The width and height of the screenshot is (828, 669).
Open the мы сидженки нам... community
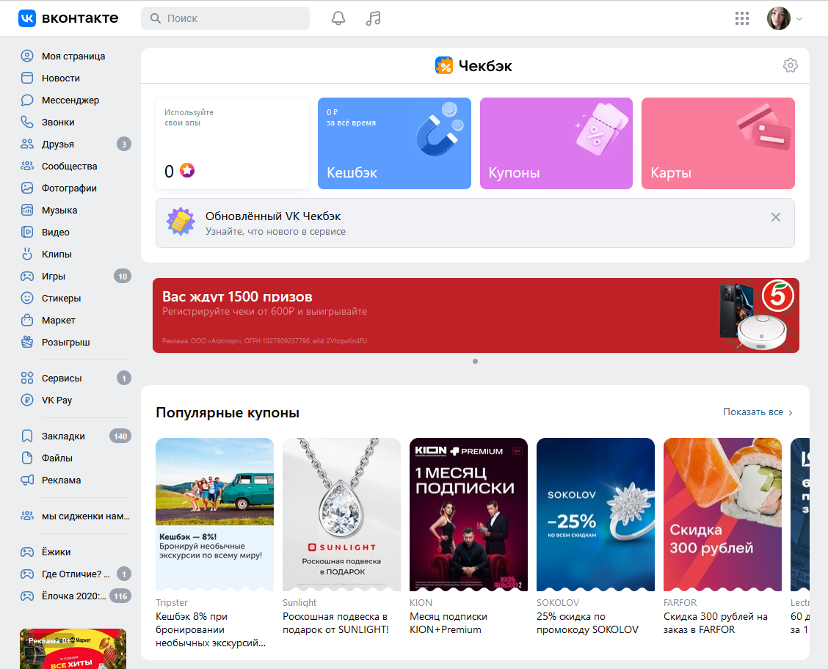pos(76,516)
